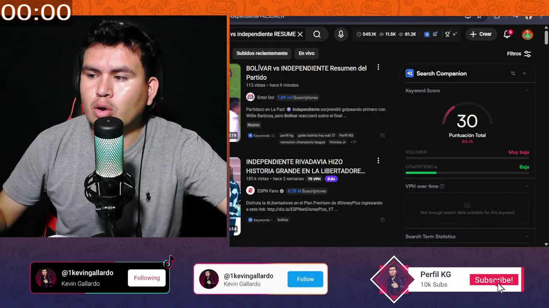Click the 'Nuevo' badge under the first video
The image size is (549, 308).
click(253, 125)
